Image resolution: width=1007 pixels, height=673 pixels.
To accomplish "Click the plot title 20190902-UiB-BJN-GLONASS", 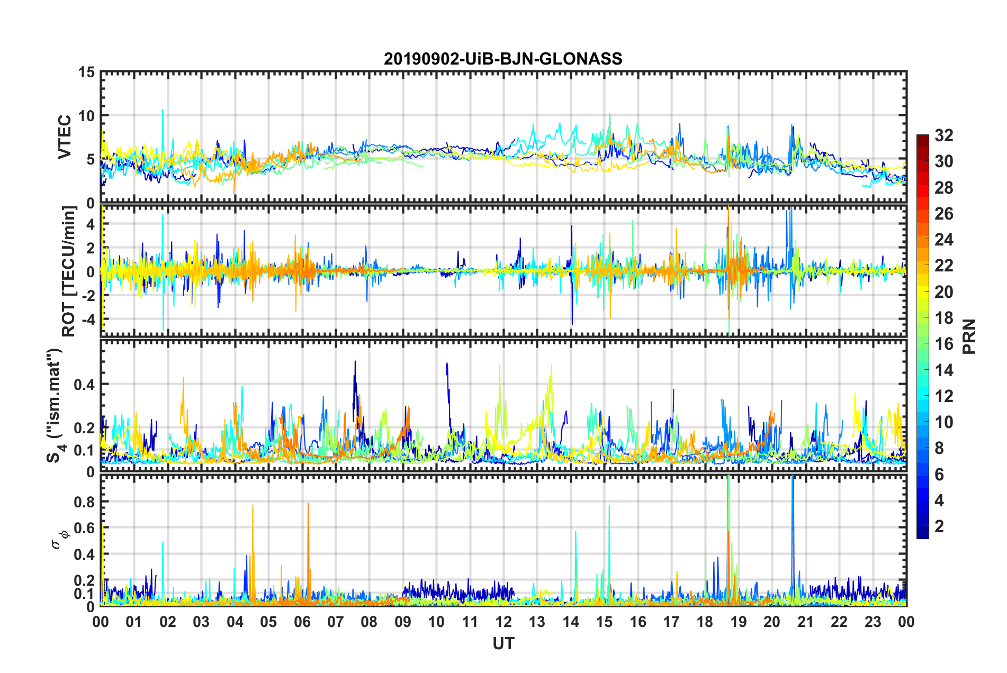I will click(503, 59).
